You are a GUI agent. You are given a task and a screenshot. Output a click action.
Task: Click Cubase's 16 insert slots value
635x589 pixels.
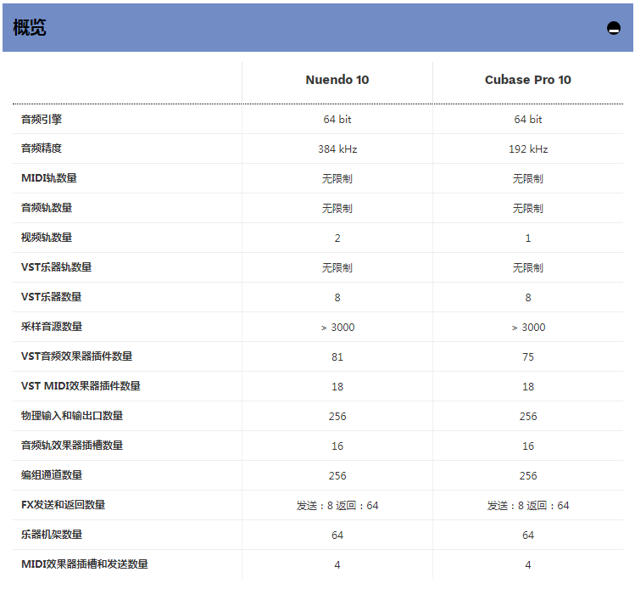pyautogui.click(x=528, y=446)
